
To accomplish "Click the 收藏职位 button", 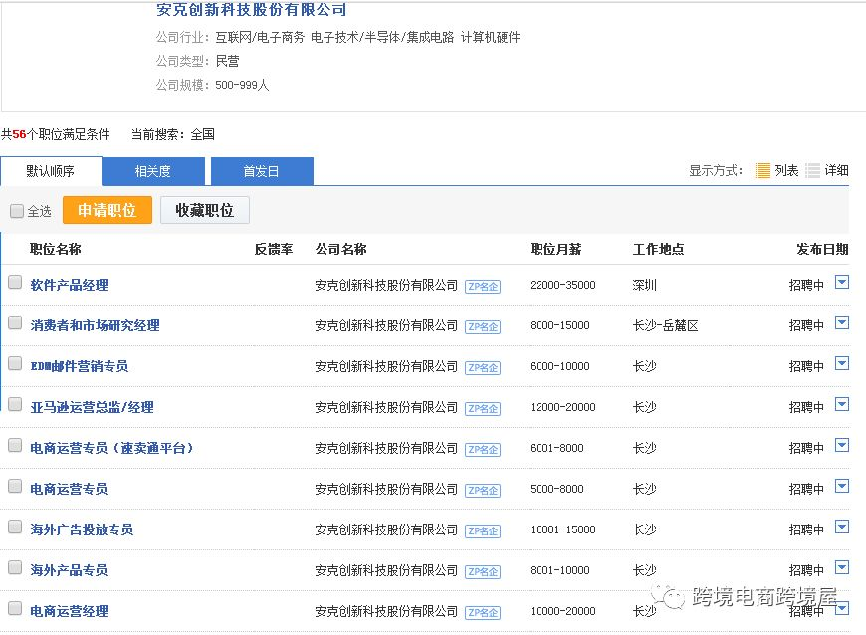I will coord(205,210).
